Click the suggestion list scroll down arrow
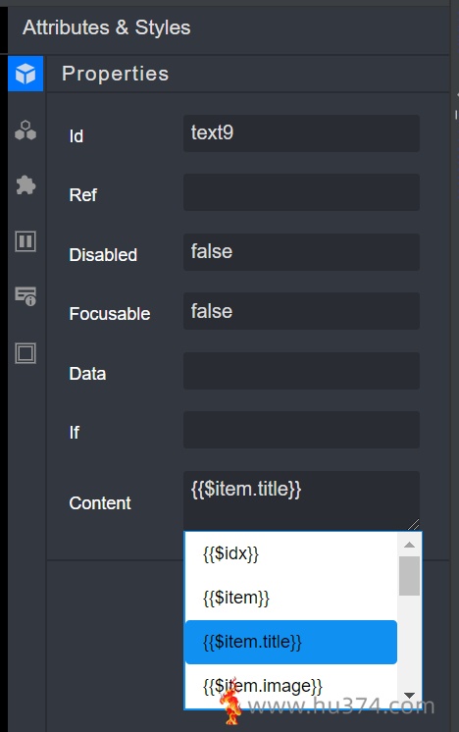This screenshot has width=459, height=732. (410, 696)
